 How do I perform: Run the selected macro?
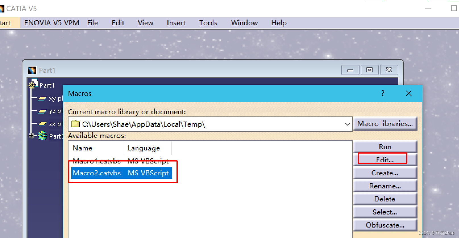[x=385, y=147]
